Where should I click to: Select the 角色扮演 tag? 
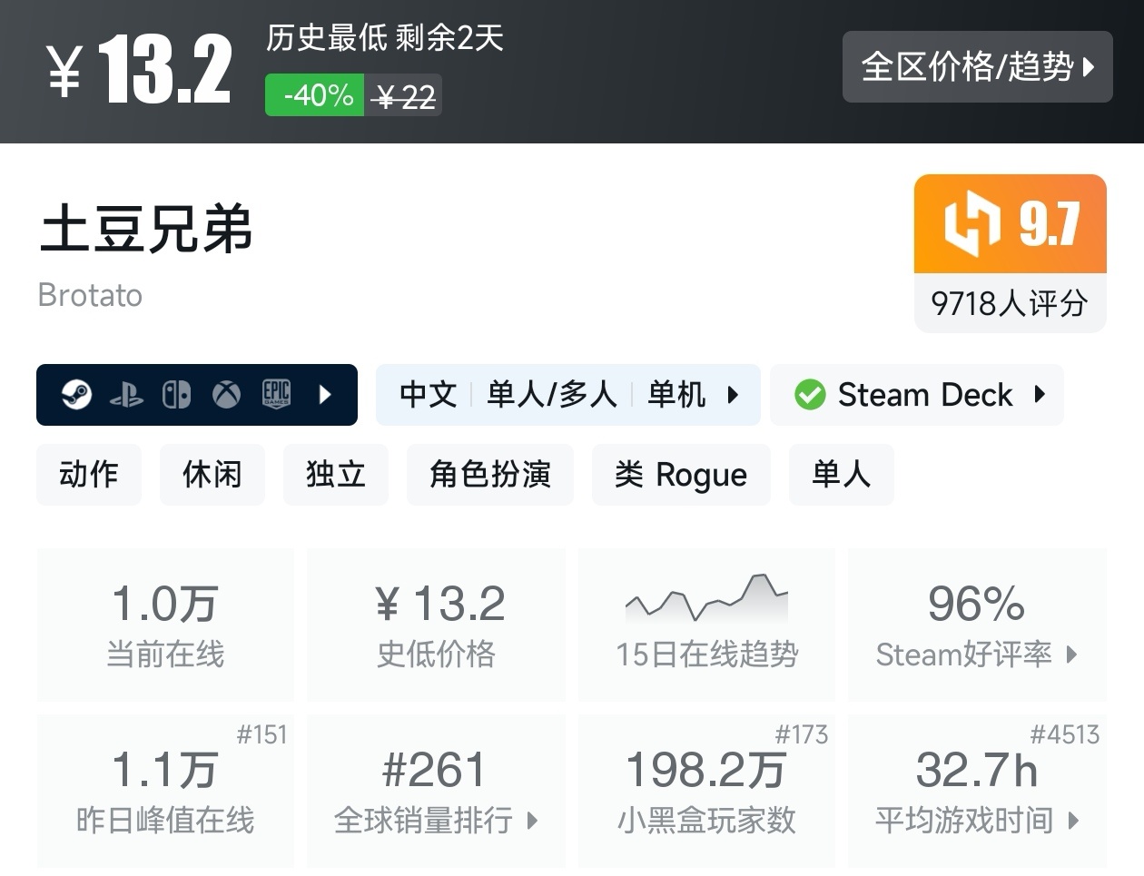(x=490, y=474)
